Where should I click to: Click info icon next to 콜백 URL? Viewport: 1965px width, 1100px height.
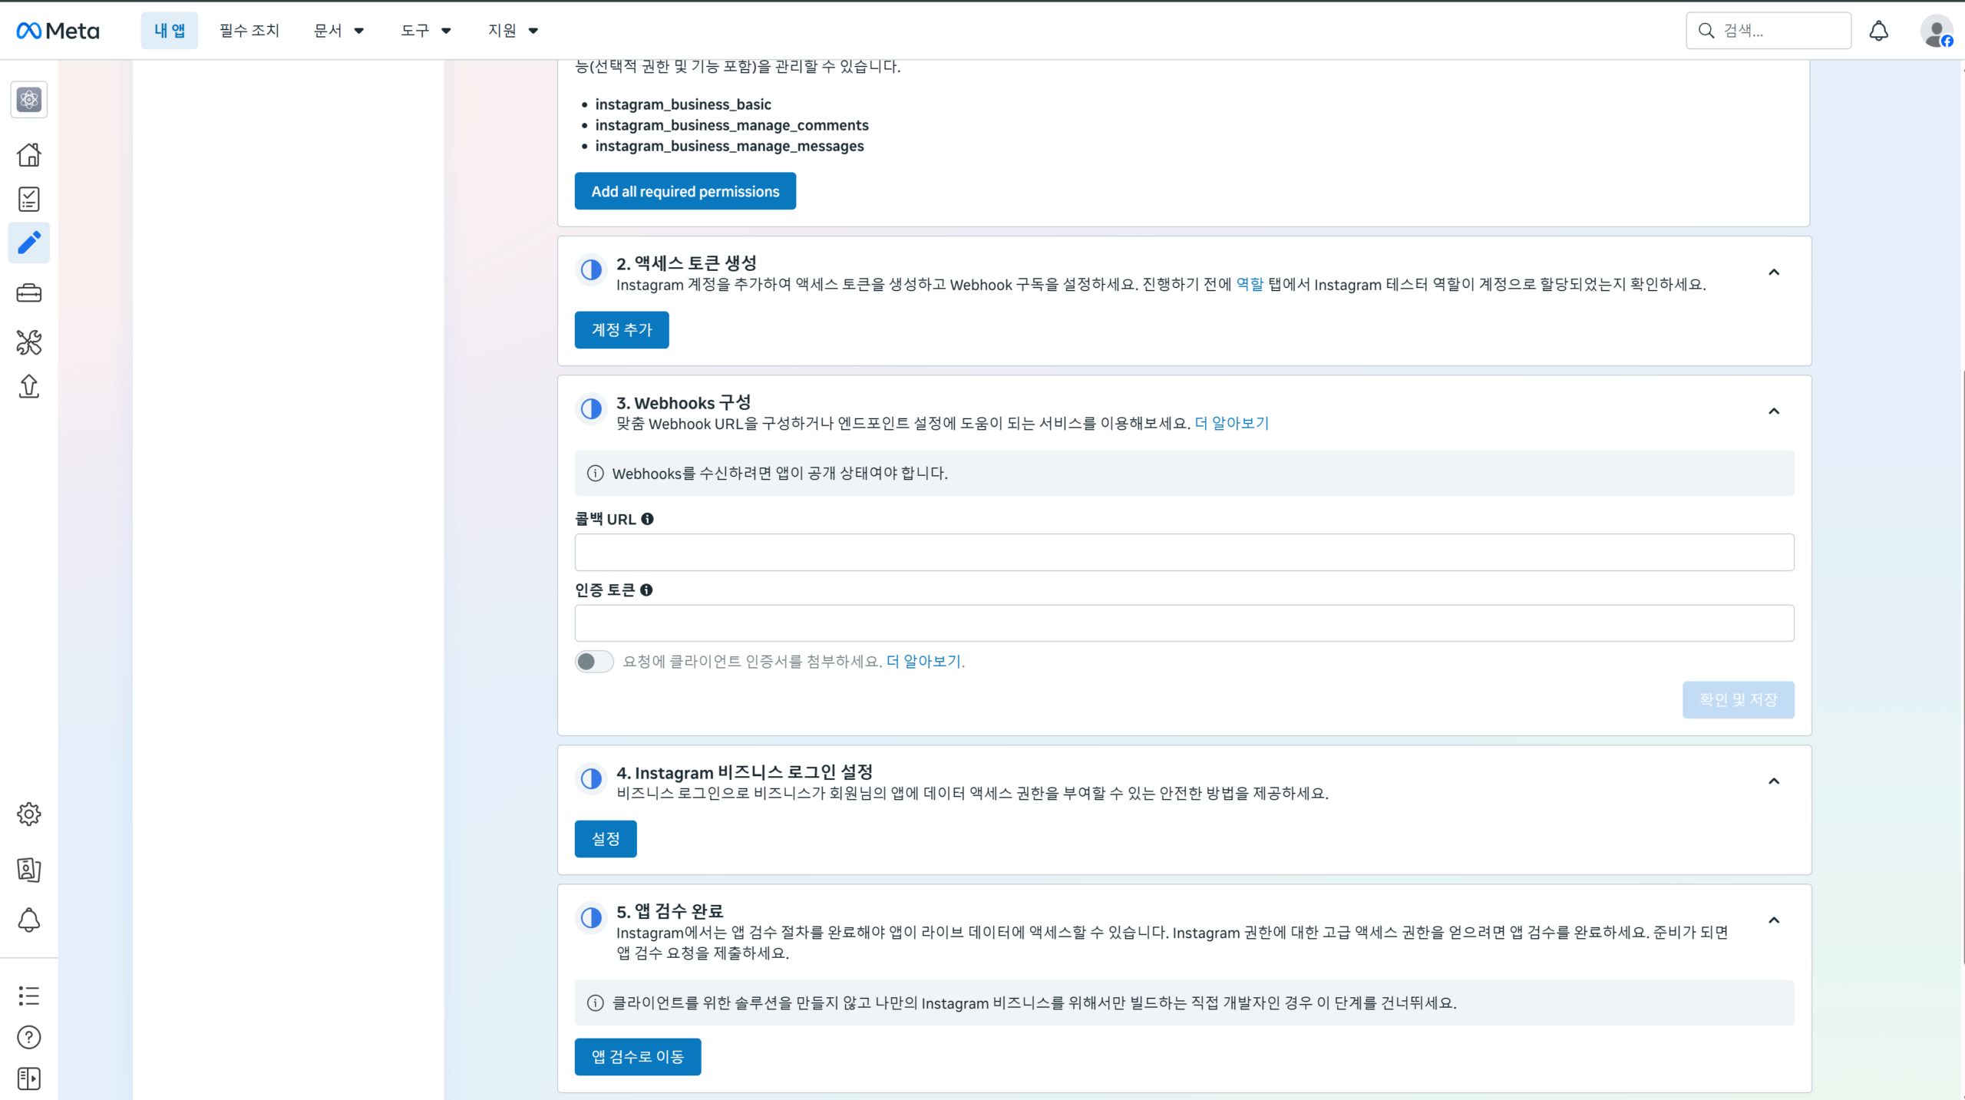(647, 520)
